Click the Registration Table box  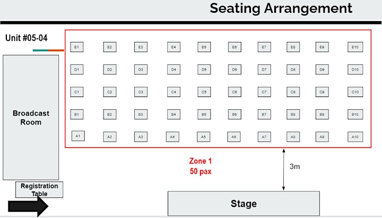pyautogui.click(x=39, y=189)
